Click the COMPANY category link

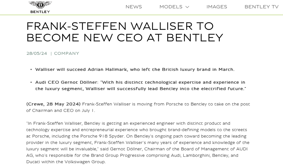[66, 54]
